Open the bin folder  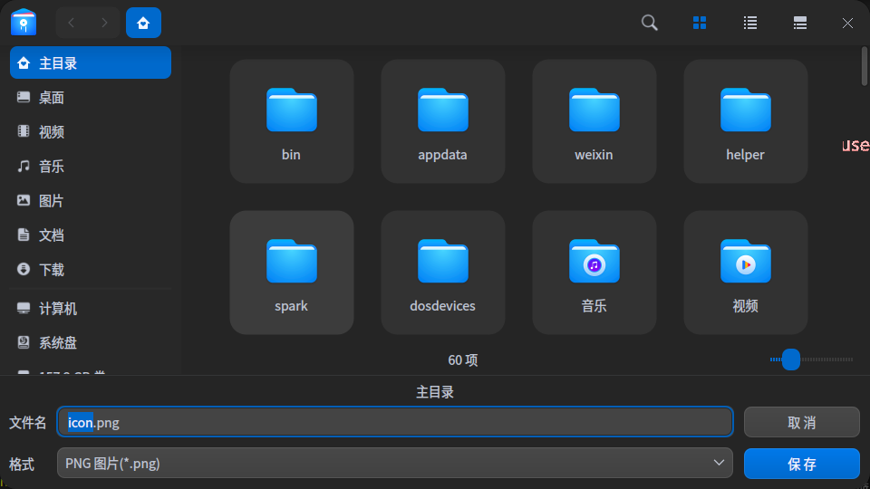click(x=291, y=121)
